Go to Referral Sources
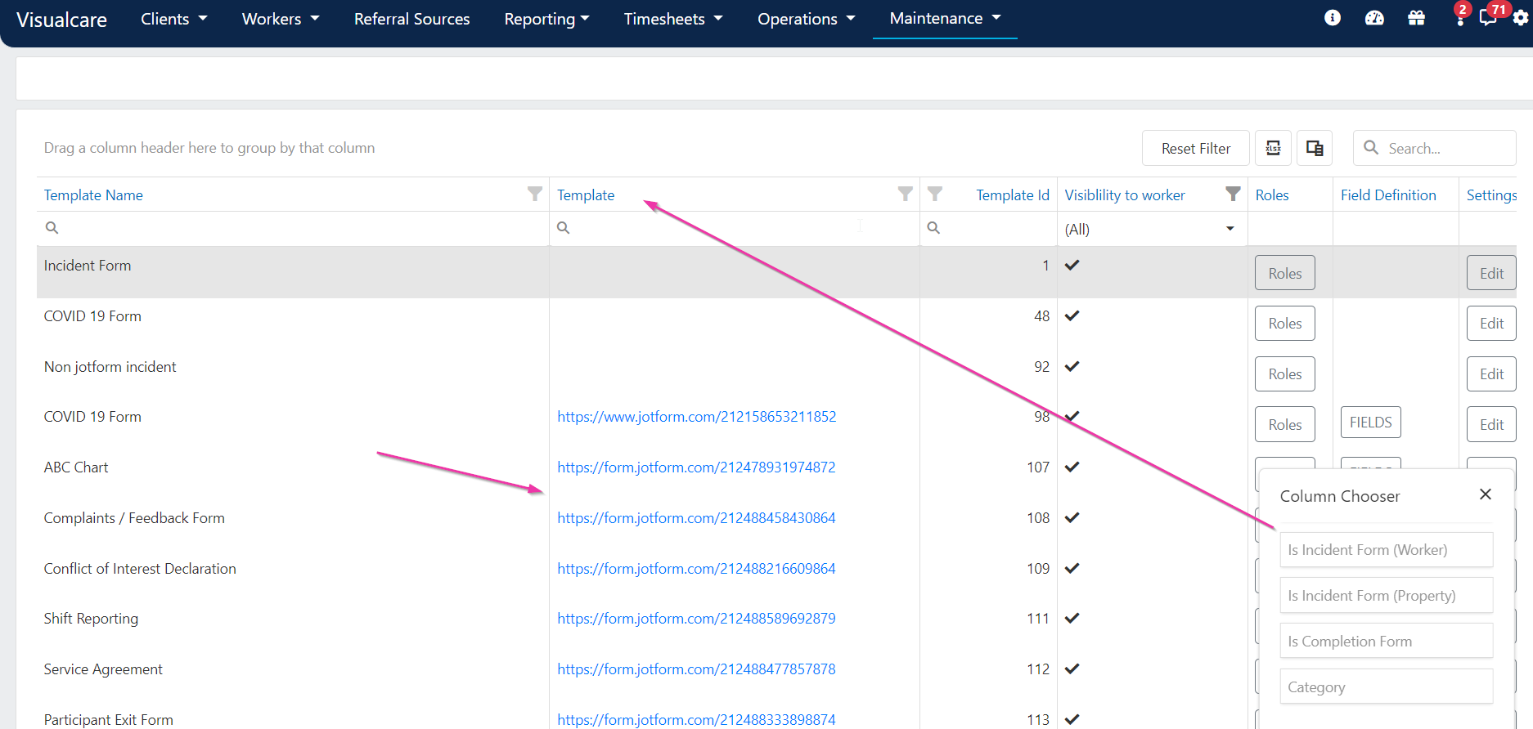The image size is (1533, 729). pos(411,19)
